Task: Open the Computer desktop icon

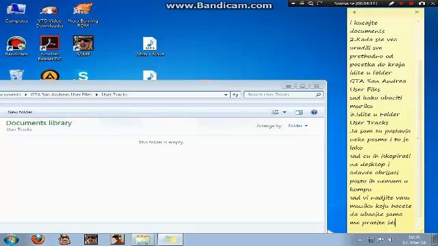Action: pyautogui.click(x=16, y=12)
